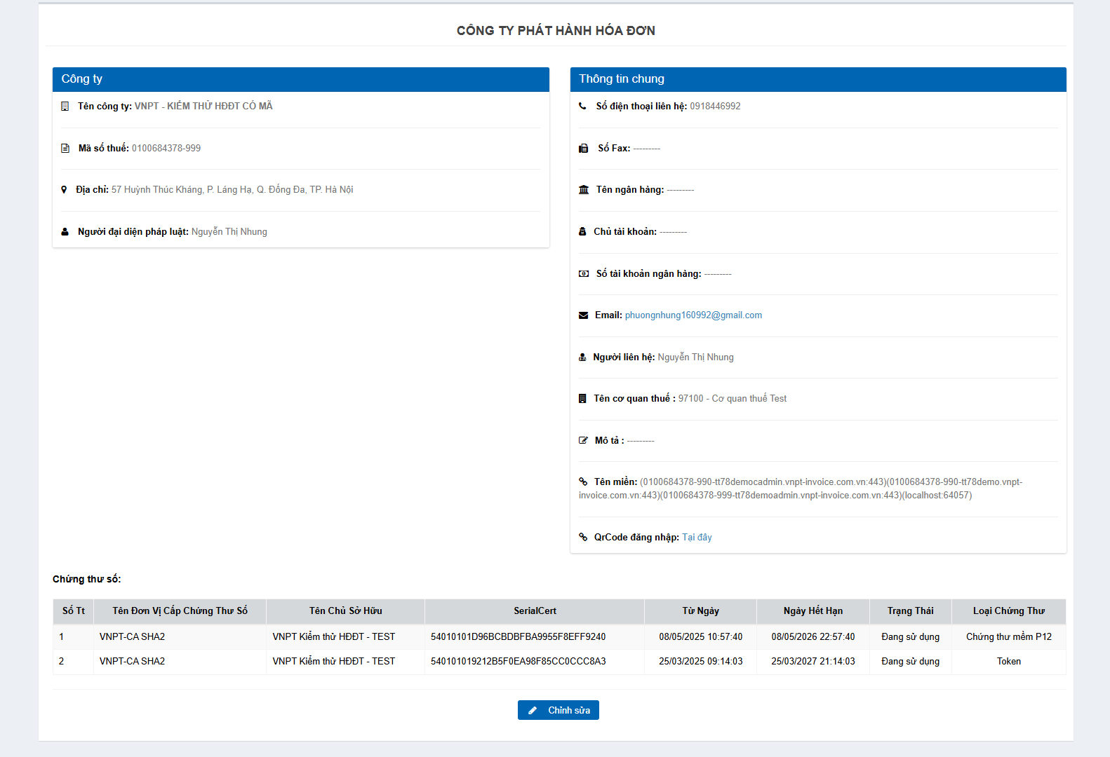Viewport: 1110px width, 757px height.
Task: Click the Tên miền domain list text
Action: point(801,489)
